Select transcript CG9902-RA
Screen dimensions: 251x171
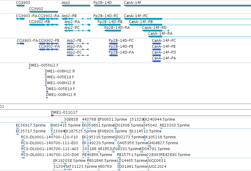click(x=48, y=19)
